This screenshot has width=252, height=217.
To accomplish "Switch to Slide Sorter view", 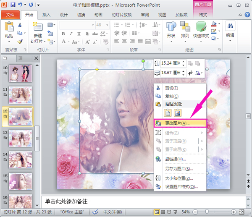I will click(163, 212).
